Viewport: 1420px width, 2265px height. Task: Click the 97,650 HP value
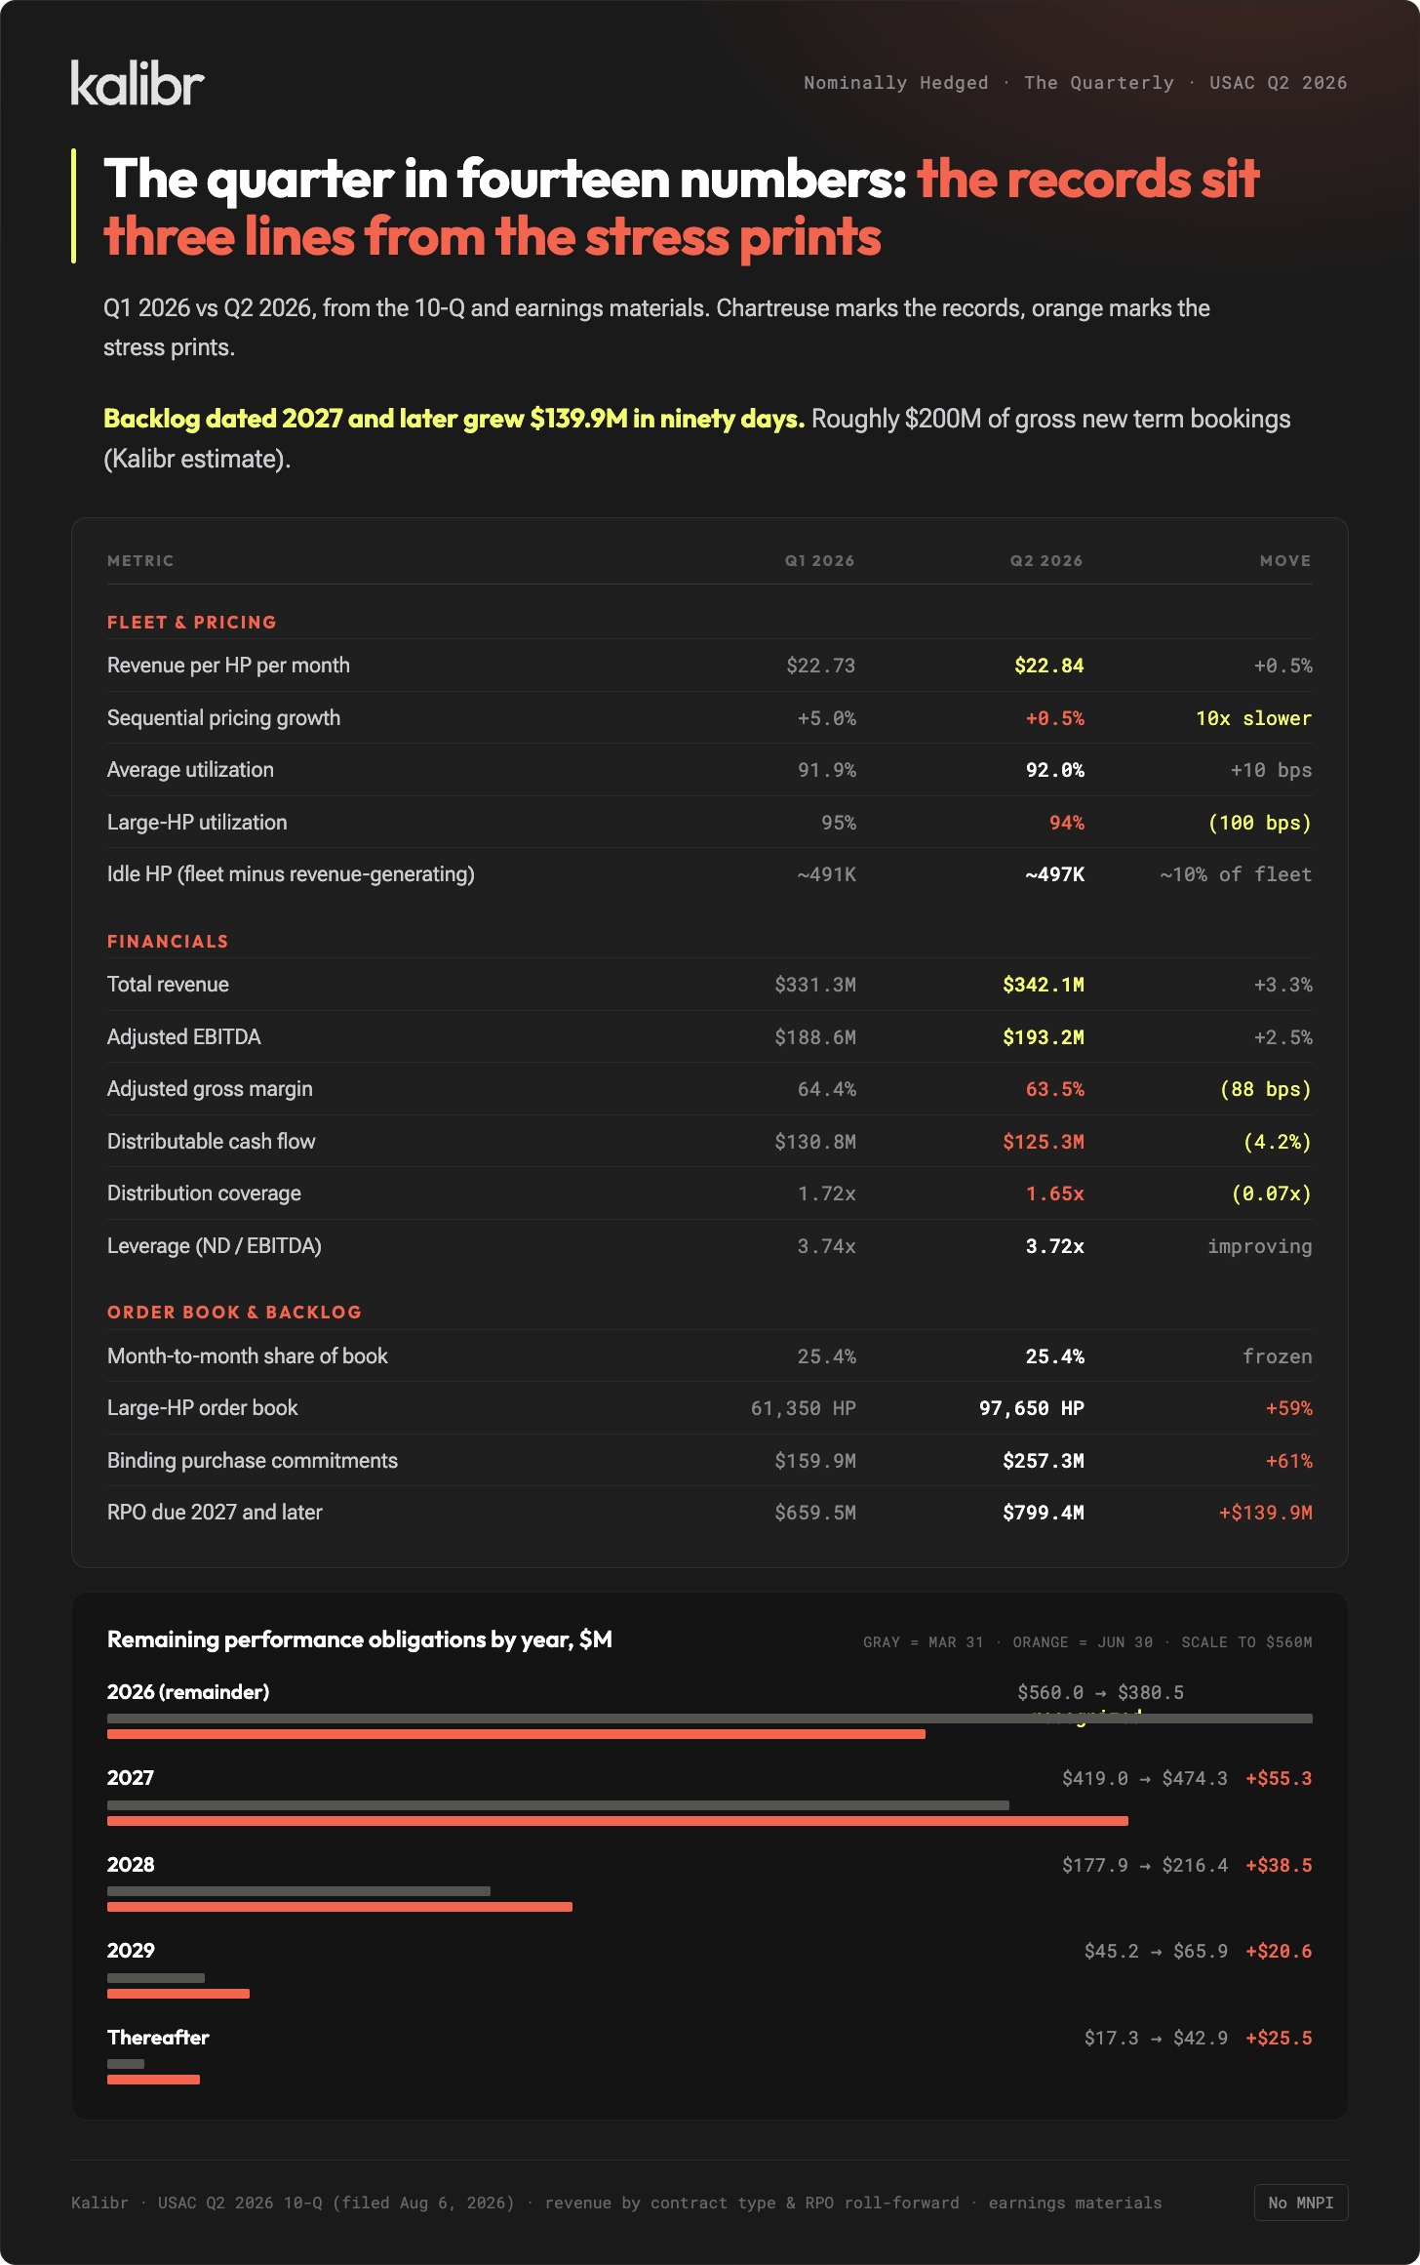[1031, 1408]
